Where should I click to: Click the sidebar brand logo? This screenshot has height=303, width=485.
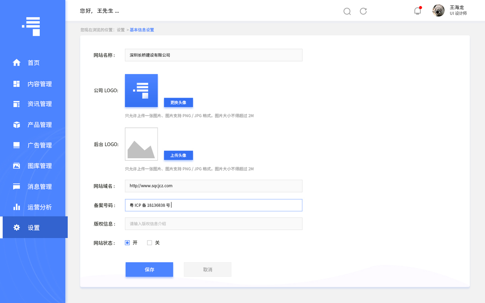point(31,26)
